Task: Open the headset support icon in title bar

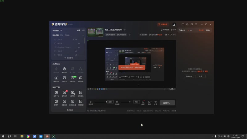Action: point(187,24)
